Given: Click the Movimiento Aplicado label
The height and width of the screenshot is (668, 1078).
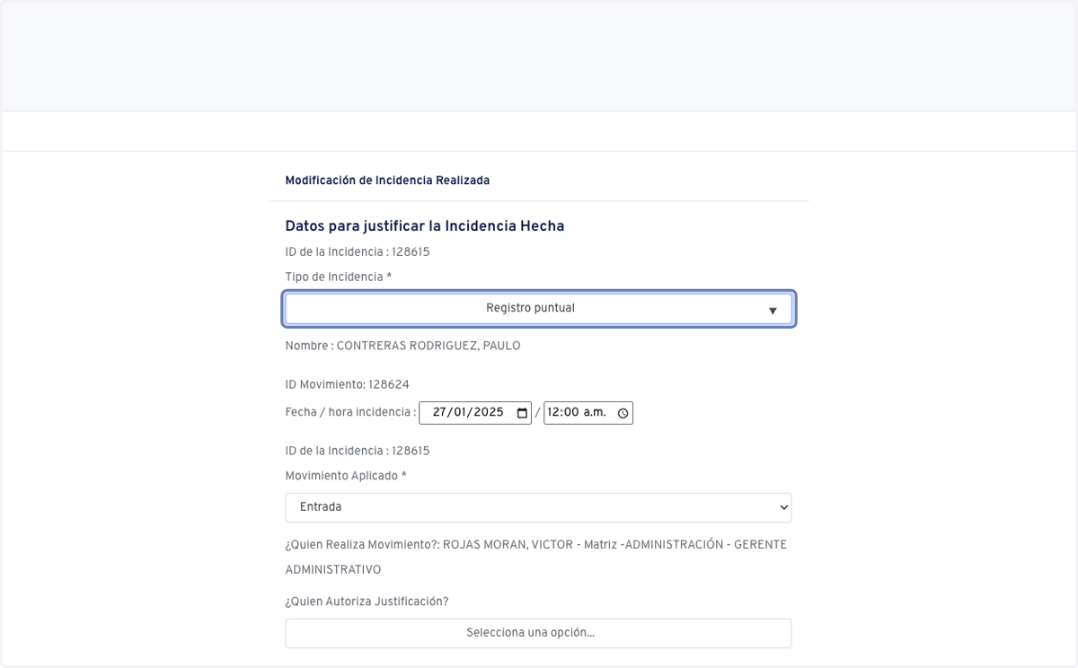Looking at the screenshot, I should pos(346,476).
